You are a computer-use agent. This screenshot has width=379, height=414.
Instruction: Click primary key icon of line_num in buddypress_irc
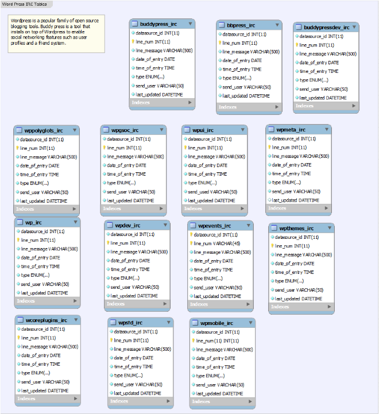click(x=133, y=41)
